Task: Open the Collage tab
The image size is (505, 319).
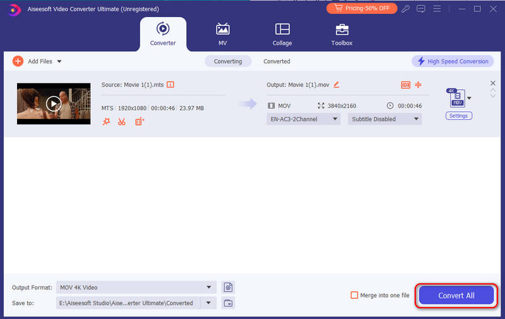Action: click(282, 34)
